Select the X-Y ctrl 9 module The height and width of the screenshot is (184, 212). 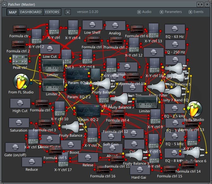pyautogui.click(x=155, y=117)
